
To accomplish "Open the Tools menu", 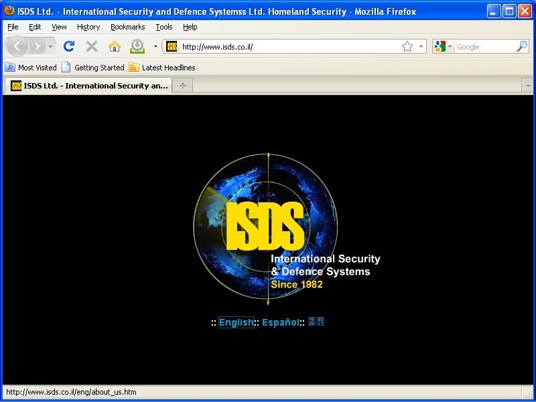I will pos(163,27).
